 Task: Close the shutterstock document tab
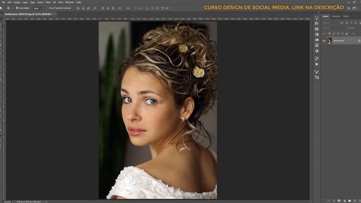click(x=55, y=14)
